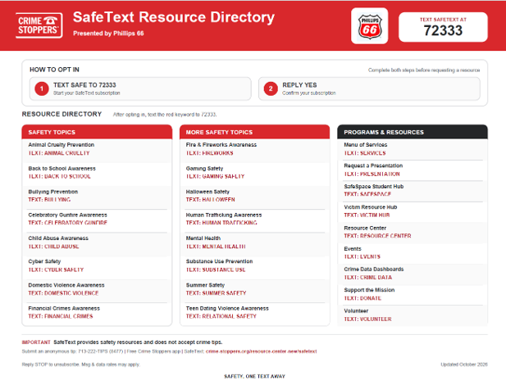Click 'TEXT: MENTAL HEALTH' keyword
The image size is (506, 385).
[x=216, y=247]
